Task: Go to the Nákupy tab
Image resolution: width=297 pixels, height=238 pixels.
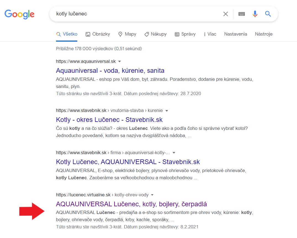Action: pyautogui.click(x=155, y=34)
